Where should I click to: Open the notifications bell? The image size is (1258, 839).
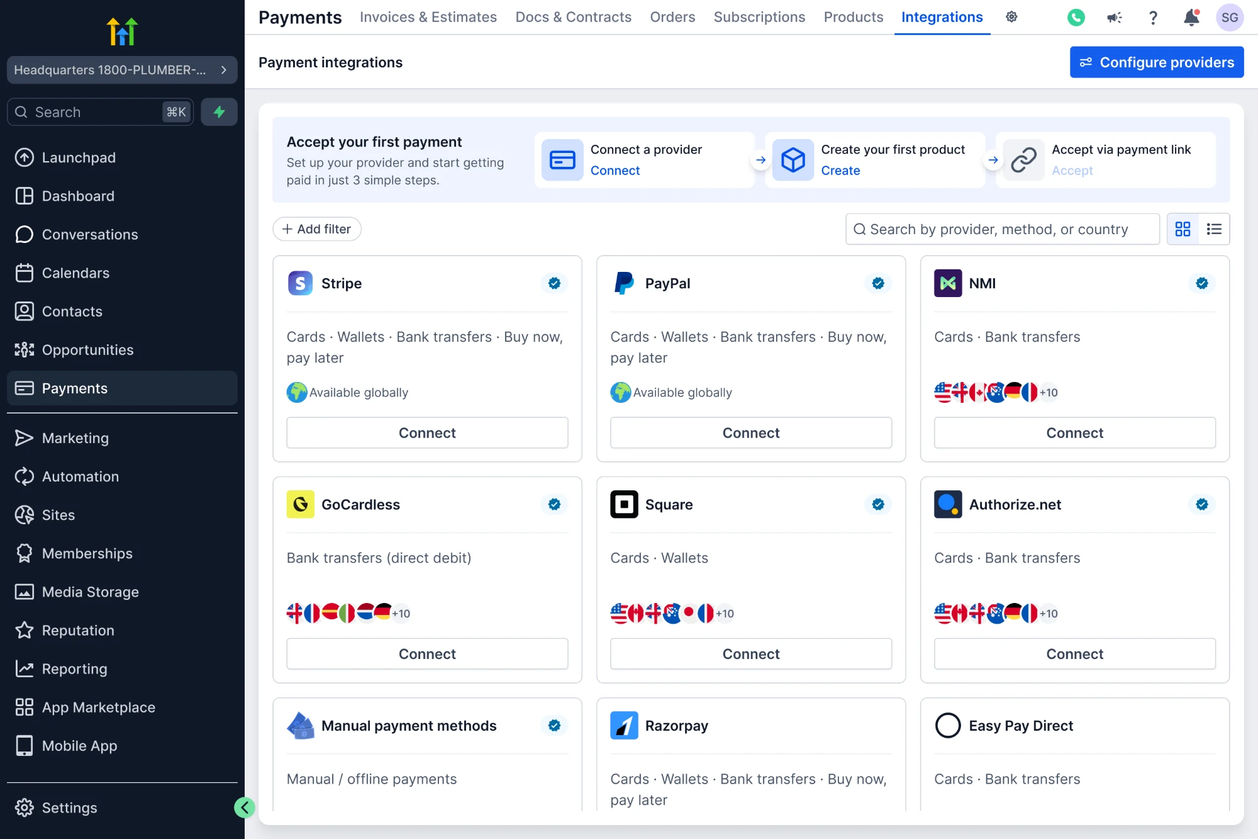[x=1191, y=18]
